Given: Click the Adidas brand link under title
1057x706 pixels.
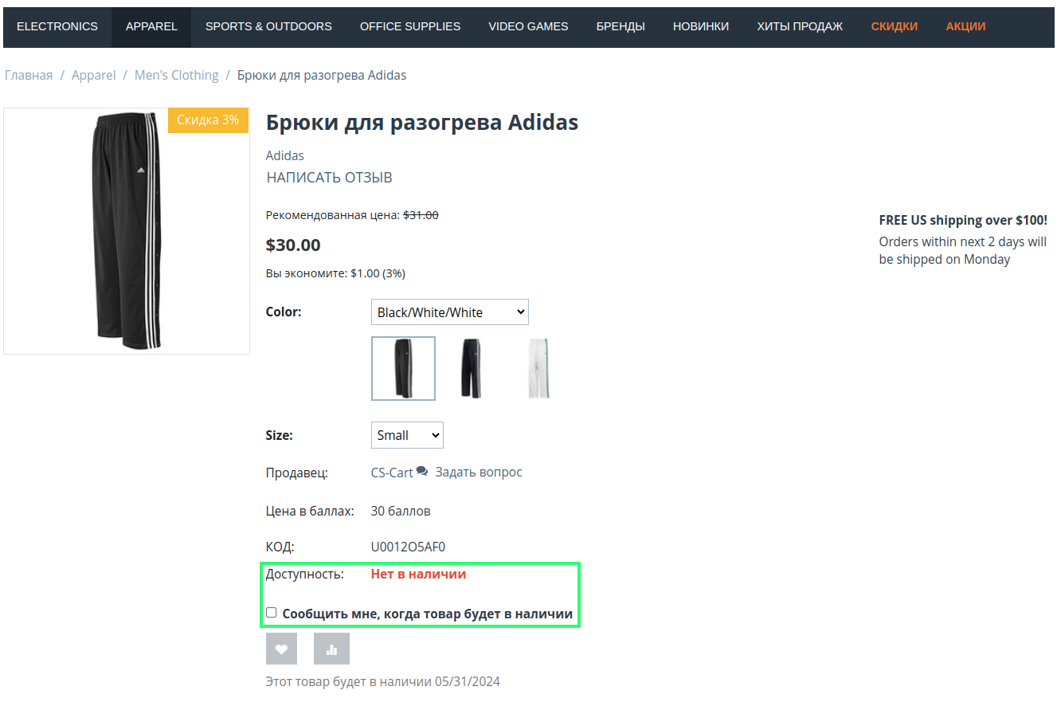Looking at the screenshot, I should point(284,155).
